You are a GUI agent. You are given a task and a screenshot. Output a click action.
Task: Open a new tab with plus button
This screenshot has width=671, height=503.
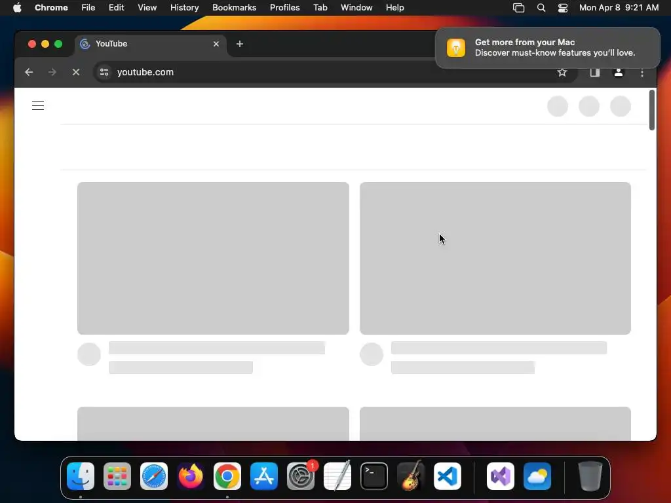[240, 44]
